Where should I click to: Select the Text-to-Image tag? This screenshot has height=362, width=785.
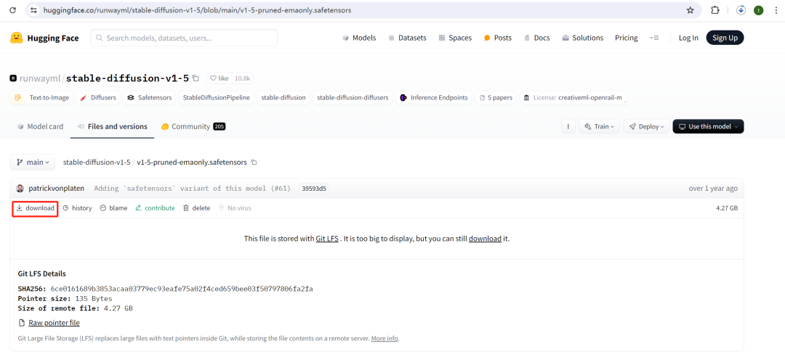41,97
